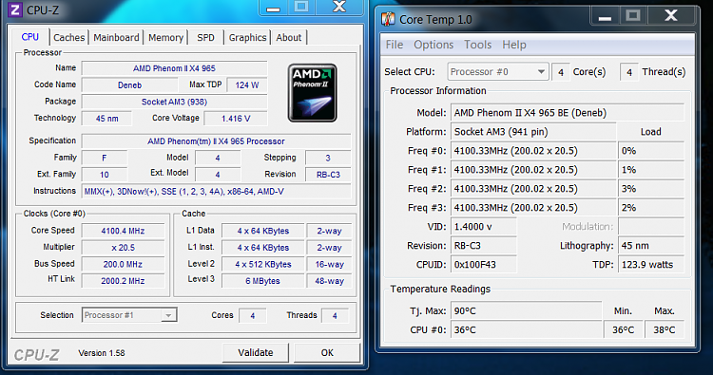Open the Help menu in Core Temp
The height and width of the screenshot is (375, 713).
click(513, 45)
